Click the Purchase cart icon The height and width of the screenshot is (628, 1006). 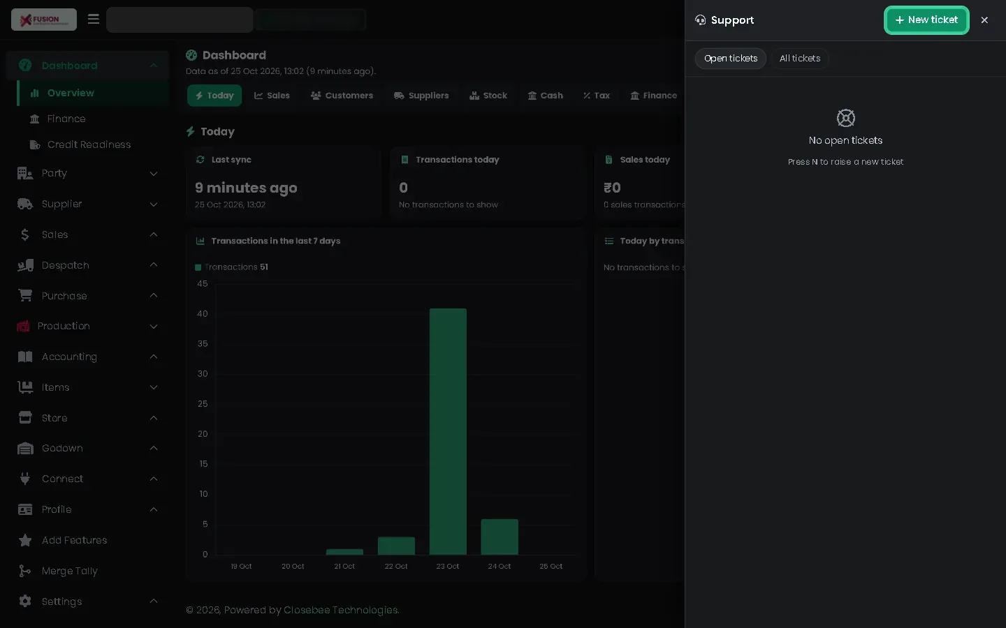(x=25, y=296)
